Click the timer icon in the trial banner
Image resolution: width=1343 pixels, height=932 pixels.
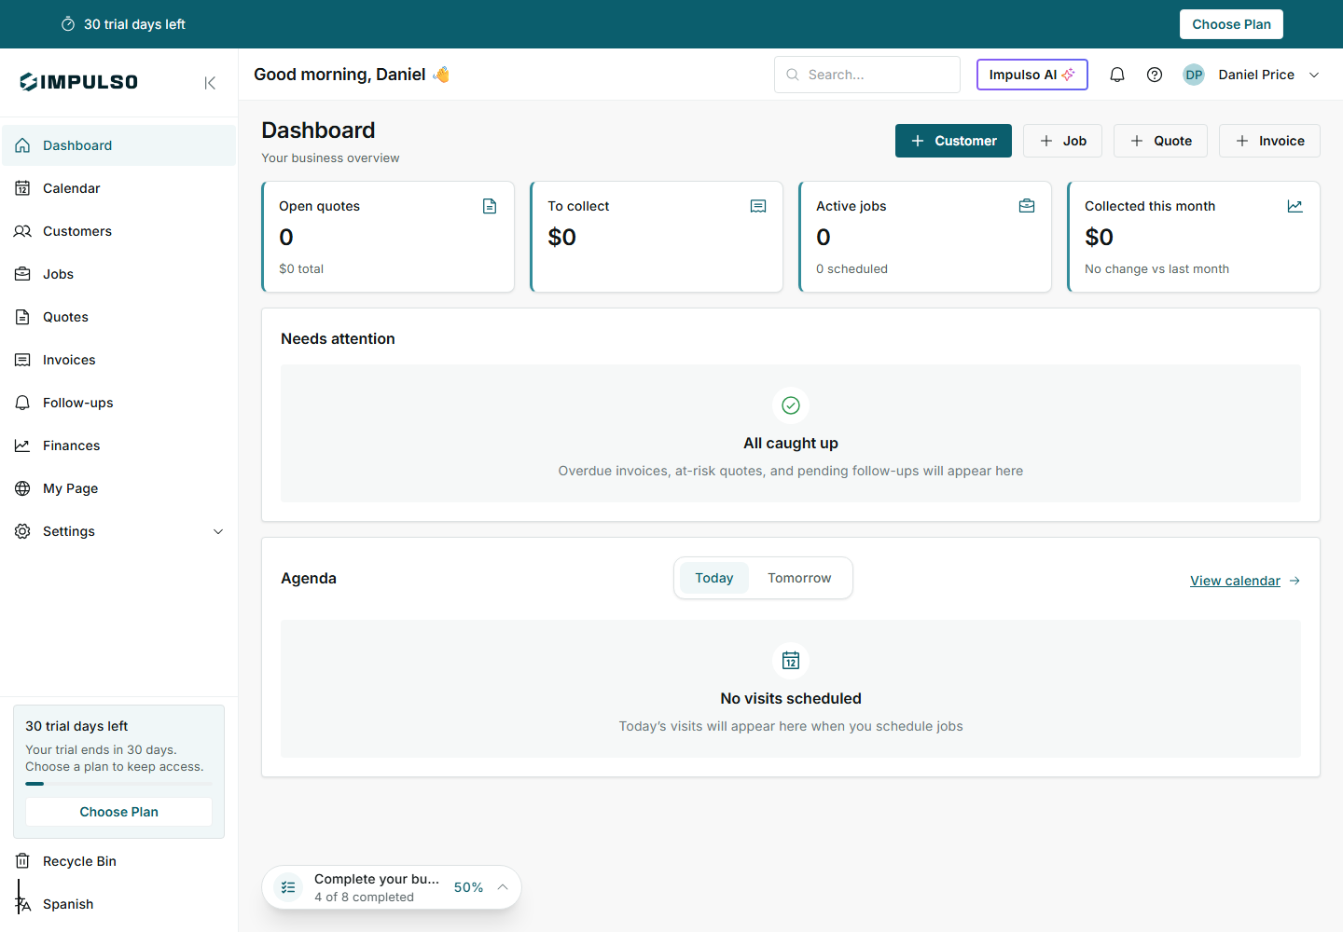68,24
